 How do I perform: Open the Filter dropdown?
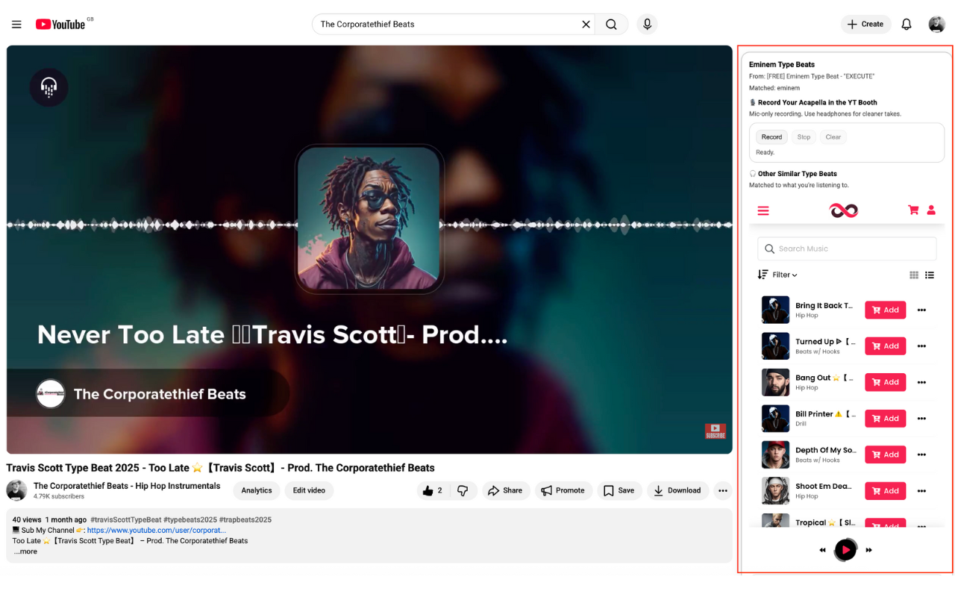click(x=785, y=275)
